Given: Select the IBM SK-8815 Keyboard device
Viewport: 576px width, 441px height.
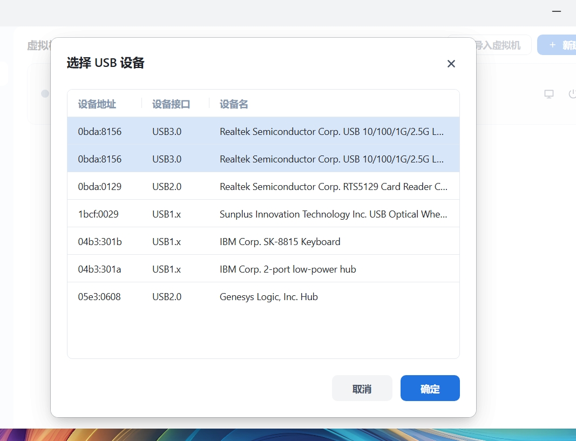Looking at the screenshot, I should pyautogui.click(x=263, y=241).
